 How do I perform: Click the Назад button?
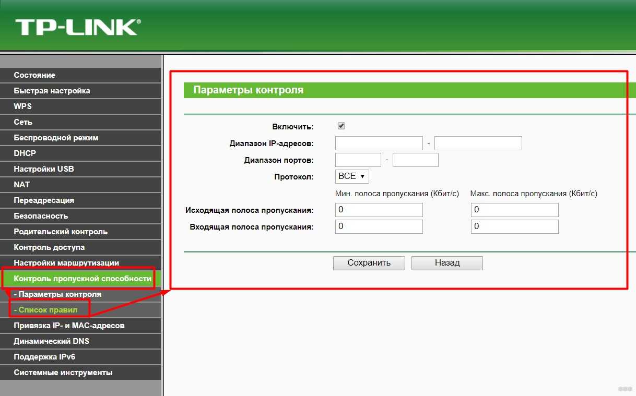pos(447,263)
